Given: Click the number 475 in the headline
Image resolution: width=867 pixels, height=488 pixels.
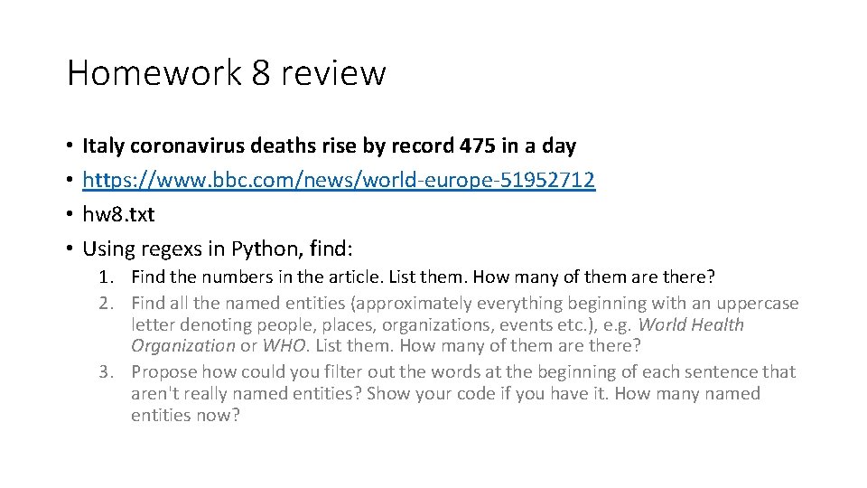Looking at the screenshot, I should pyautogui.click(x=477, y=145).
